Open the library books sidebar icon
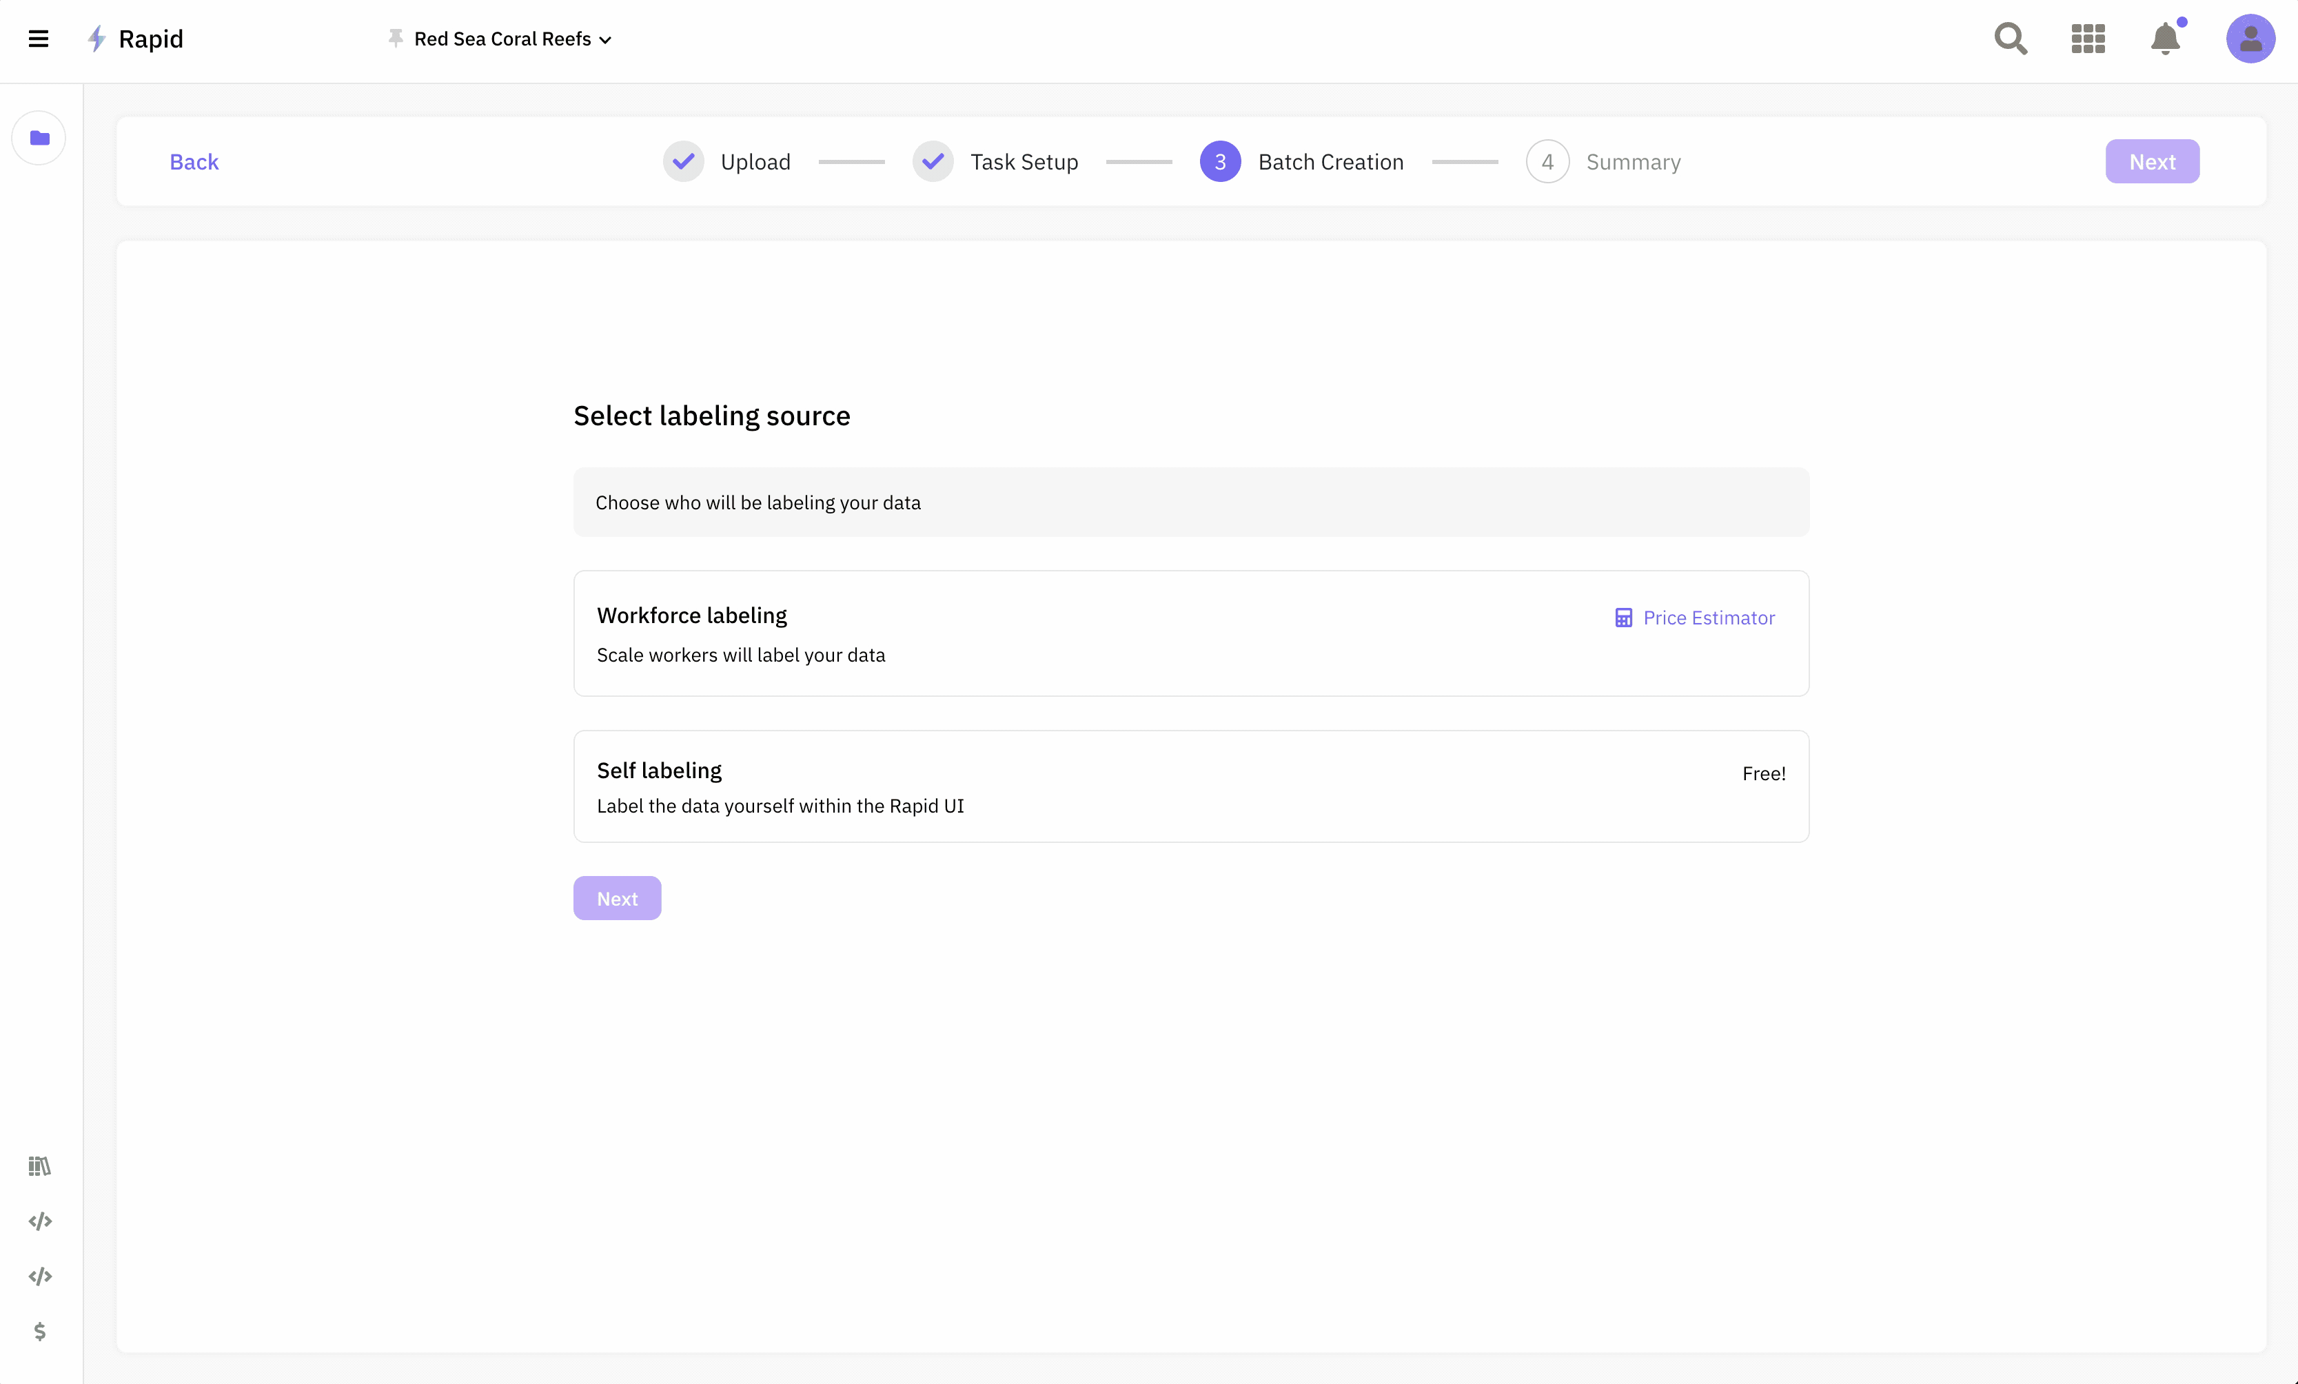The image size is (2298, 1384). [39, 1166]
